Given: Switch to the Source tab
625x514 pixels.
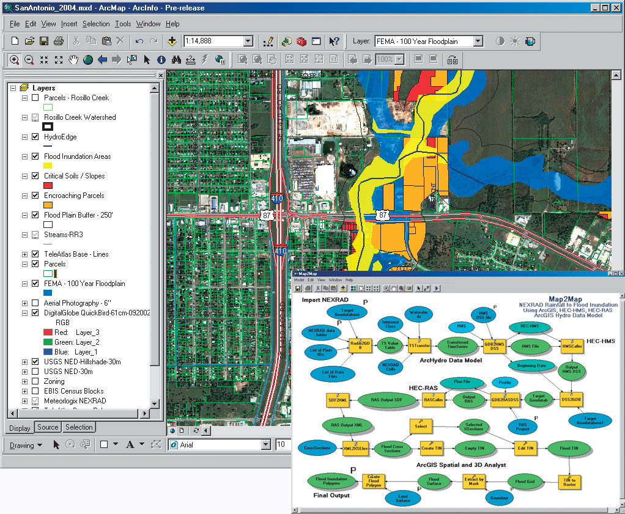Looking at the screenshot, I should coord(48,427).
